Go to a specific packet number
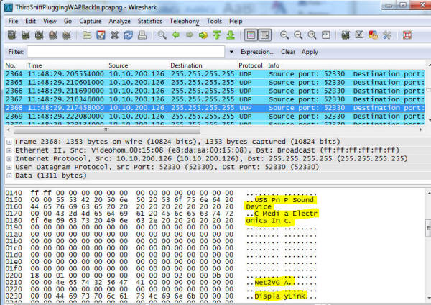The height and width of the screenshot is (305, 431). click(203, 35)
